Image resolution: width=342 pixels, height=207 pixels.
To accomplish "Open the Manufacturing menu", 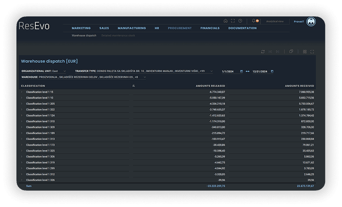I will pyautogui.click(x=131, y=28).
